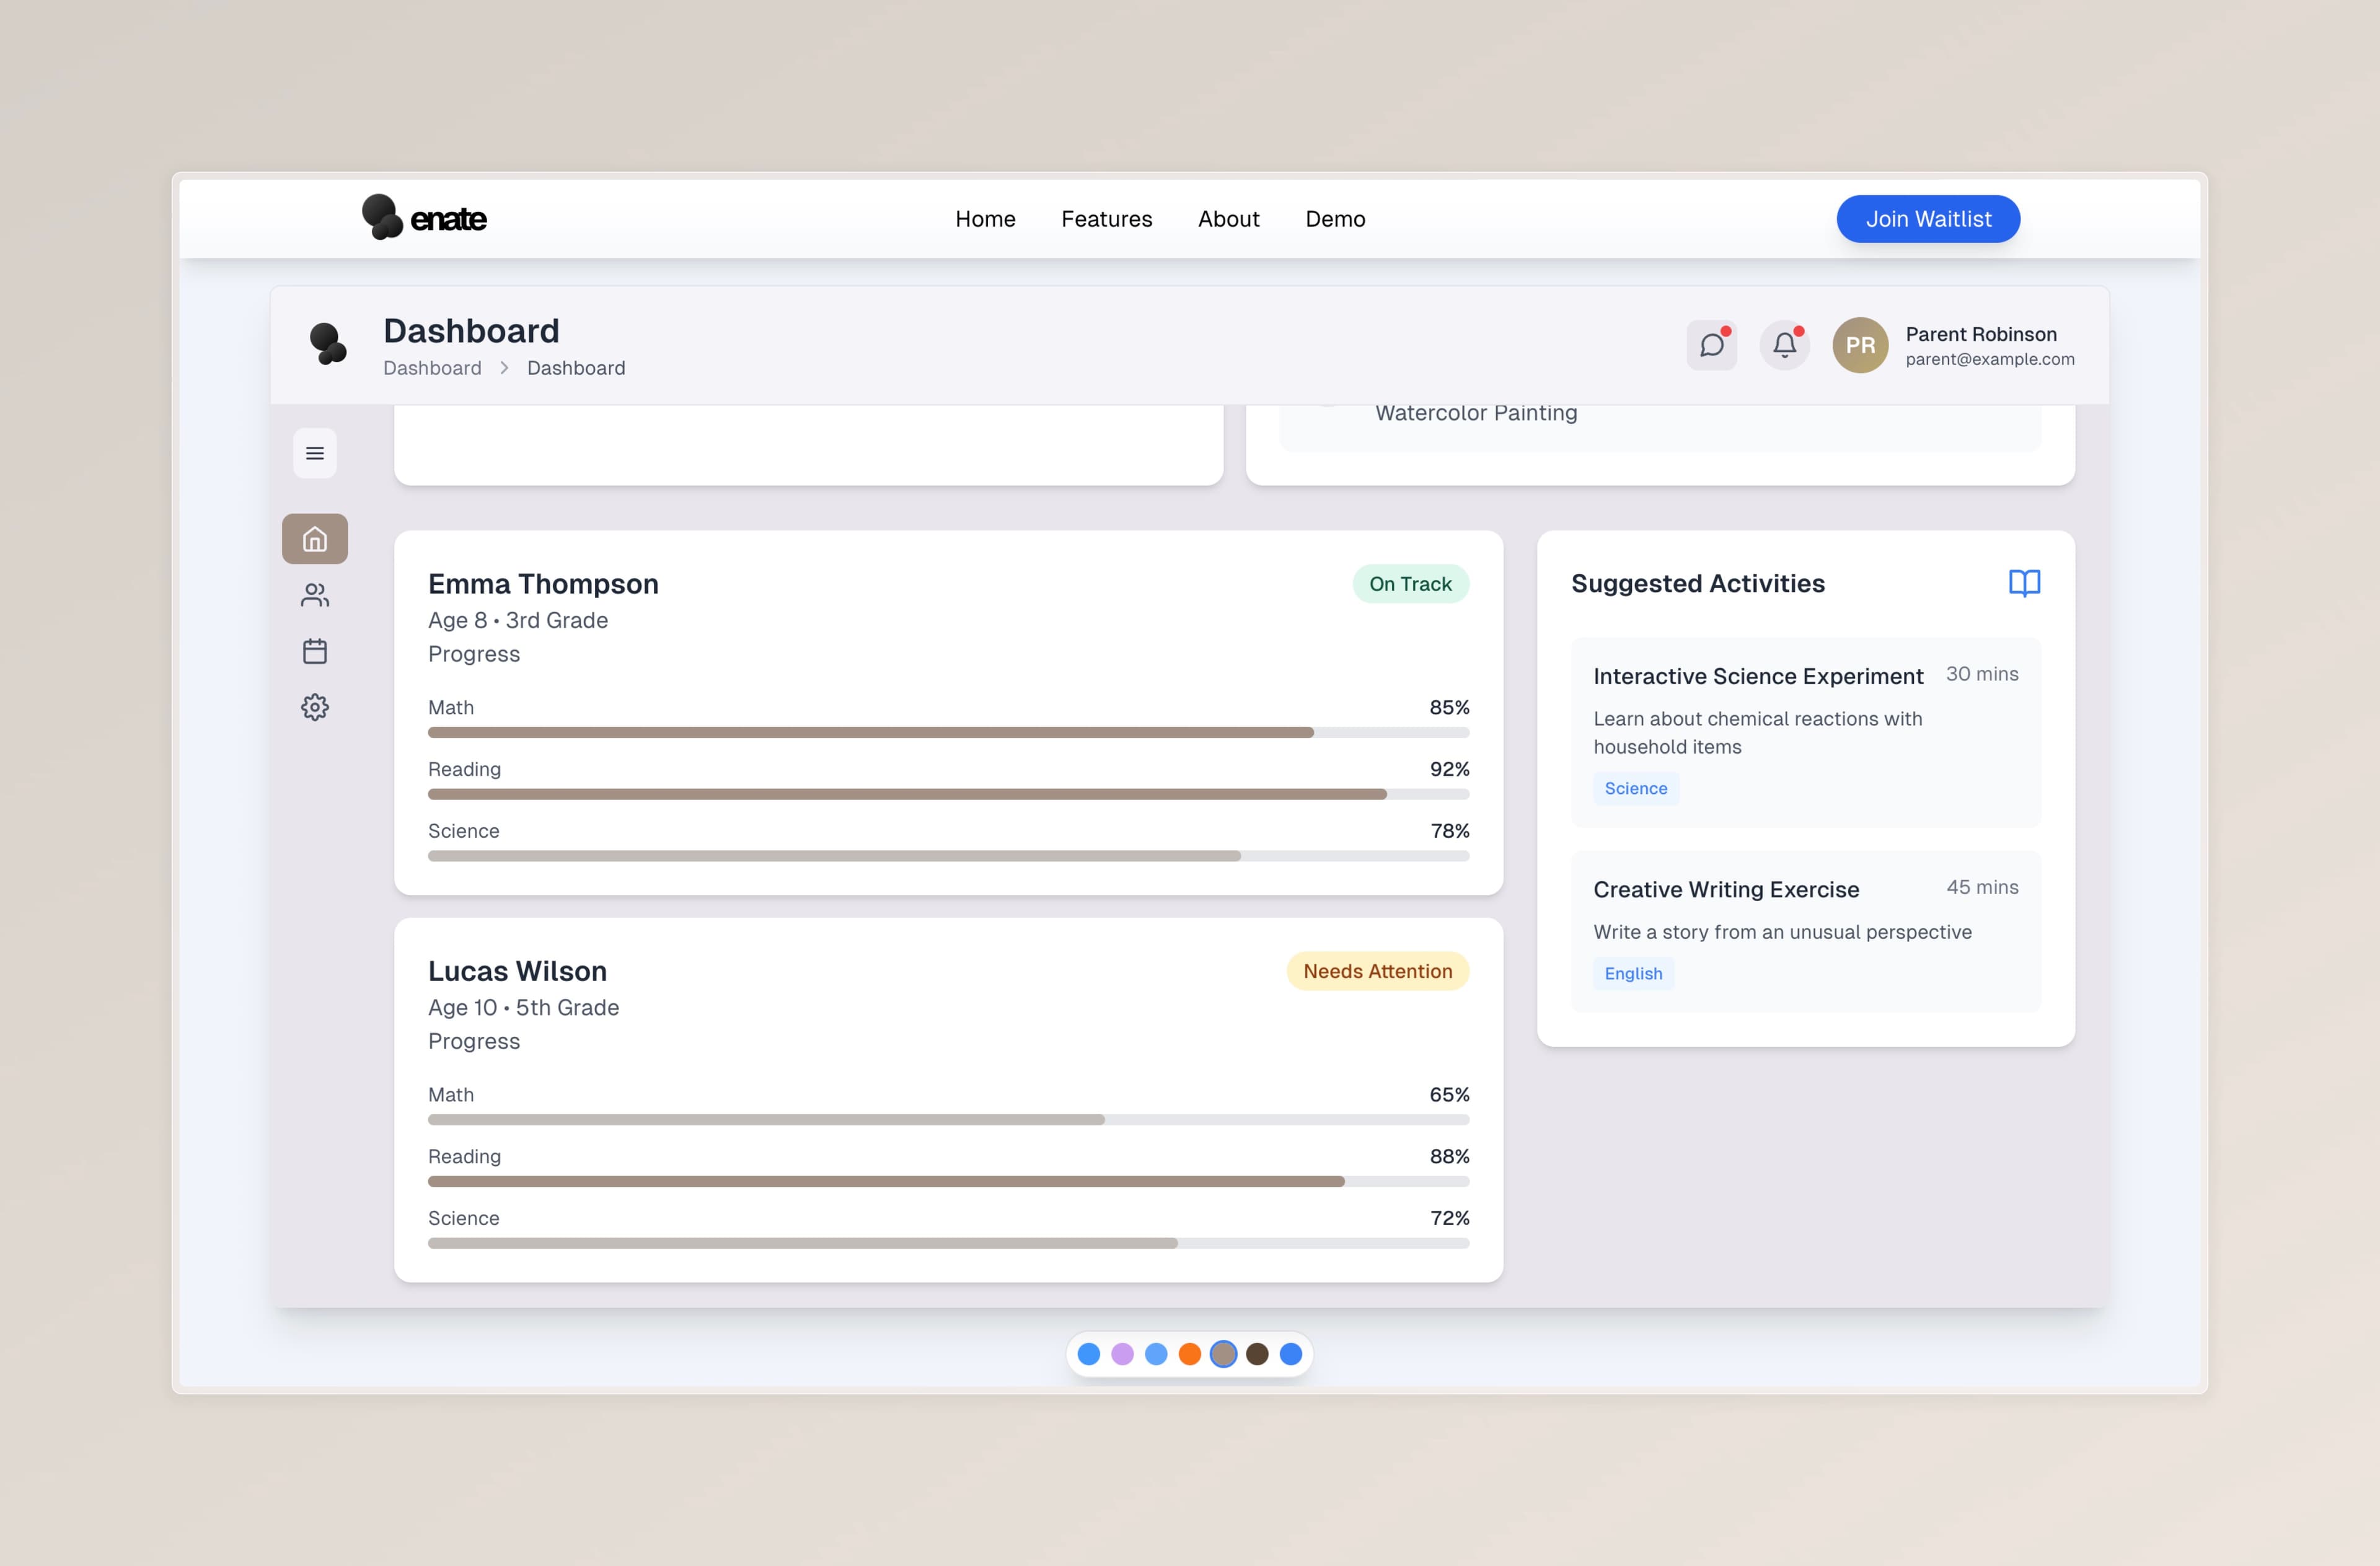Screen dimensions: 2380x1566
Task: Click the Lucas Wilson name heading
Action: coord(517,971)
